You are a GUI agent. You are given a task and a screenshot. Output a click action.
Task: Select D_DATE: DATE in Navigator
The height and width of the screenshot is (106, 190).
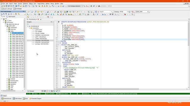[x=38, y=30]
